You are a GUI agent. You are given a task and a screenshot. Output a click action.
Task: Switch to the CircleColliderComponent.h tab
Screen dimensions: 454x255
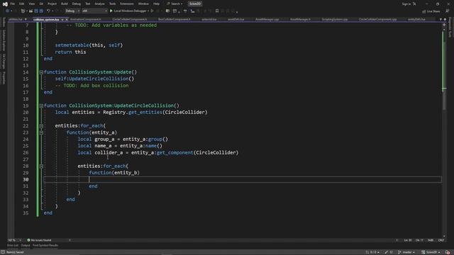pyautogui.click(x=129, y=19)
